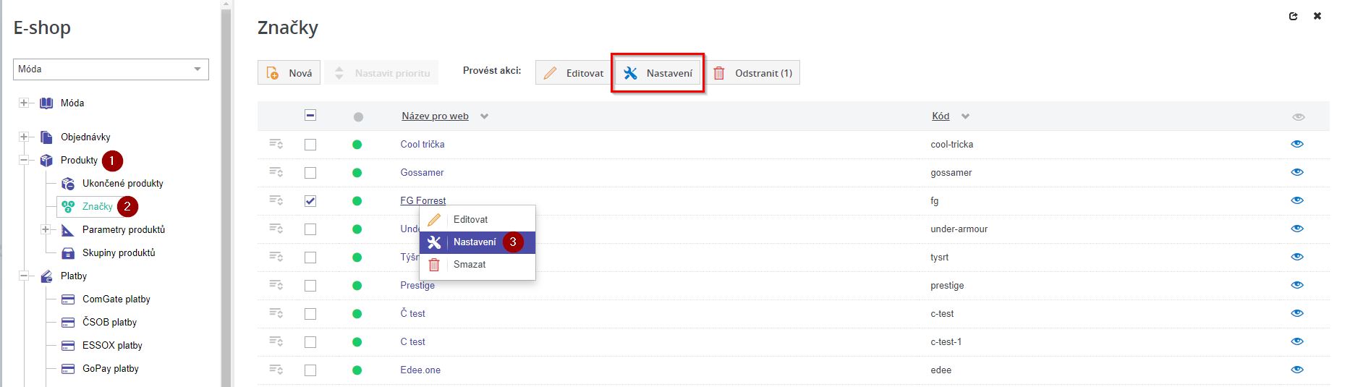Expand the Objednávky tree node
Image resolution: width=1350 pixels, height=387 pixels.
[x=24, y=137]
